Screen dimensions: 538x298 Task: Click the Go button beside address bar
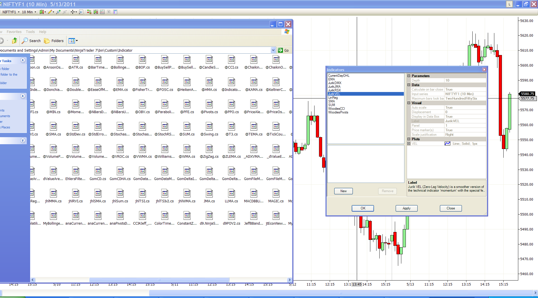(x=284, y=50)
